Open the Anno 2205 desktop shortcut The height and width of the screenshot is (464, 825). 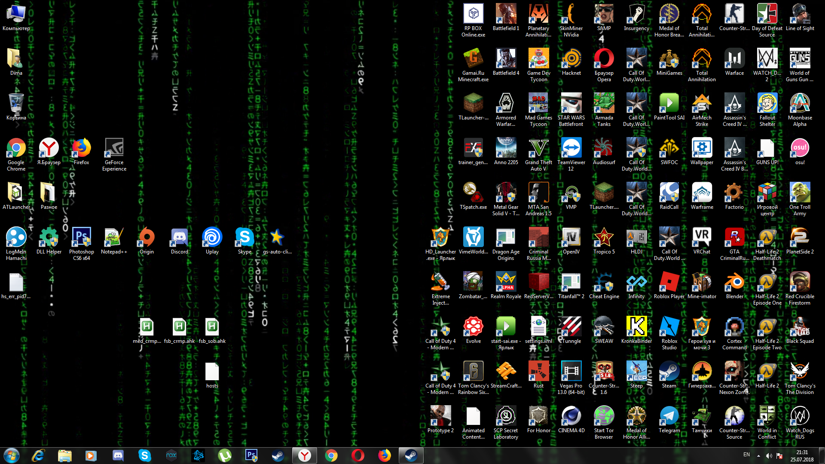pyautogui.click(x=506, y=151)
